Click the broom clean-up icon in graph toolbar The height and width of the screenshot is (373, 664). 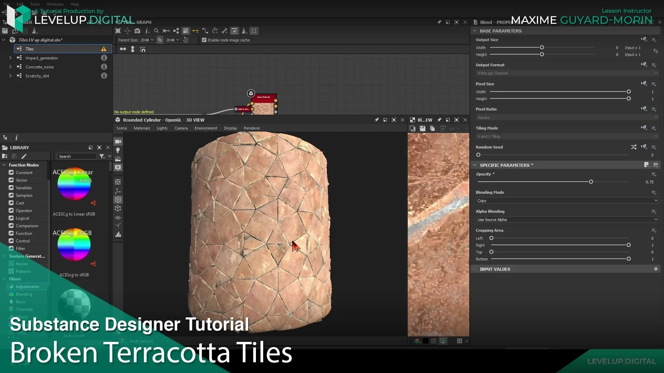point(244,31)
